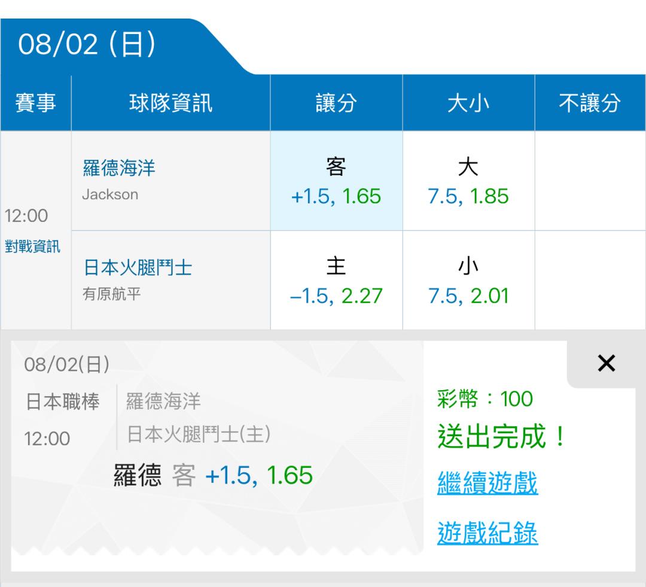Select the 08/02 (日) date tab

point(87,44)
